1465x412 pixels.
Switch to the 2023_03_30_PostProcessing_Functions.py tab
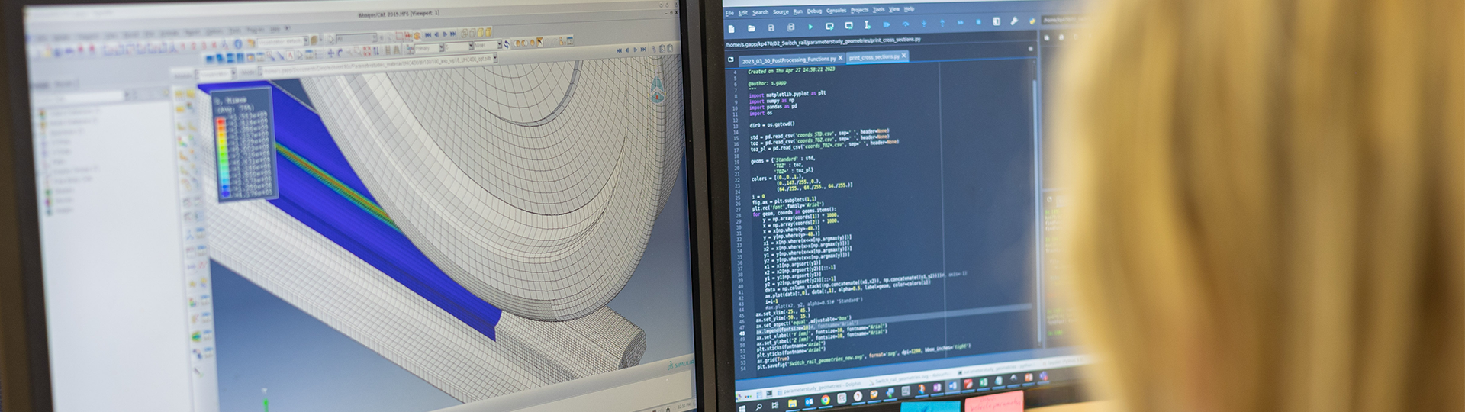tap(788, 60)
